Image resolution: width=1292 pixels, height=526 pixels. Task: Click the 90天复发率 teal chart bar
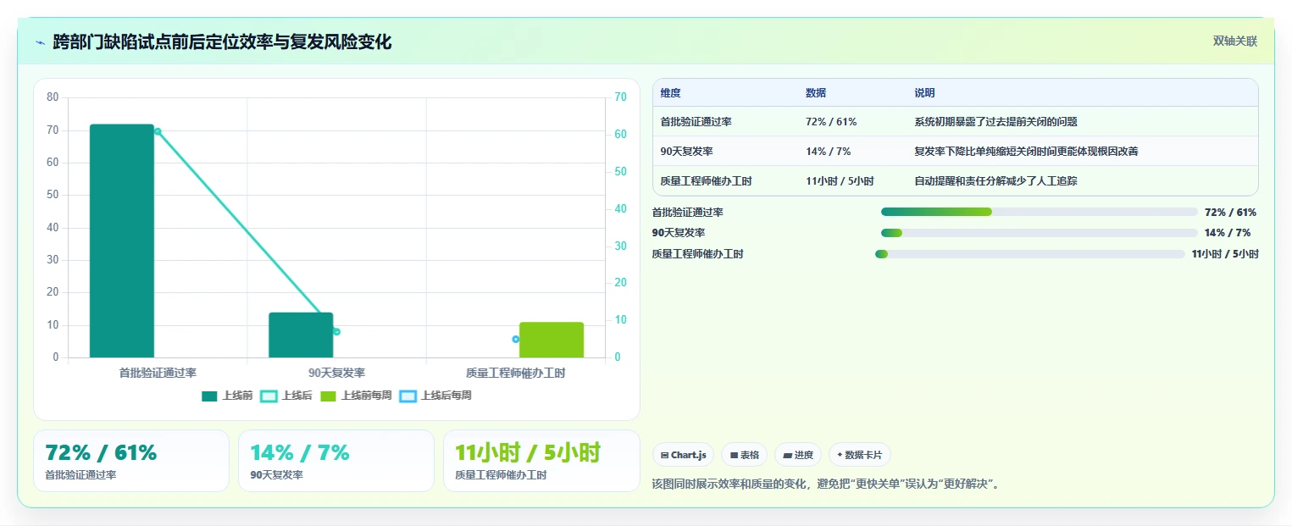pyautogui.click(x=301, y=335)
